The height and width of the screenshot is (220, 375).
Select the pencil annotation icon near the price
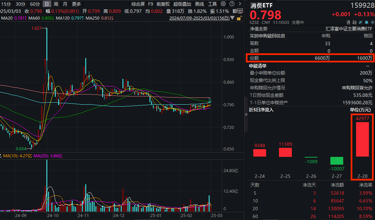click(x=360, y=22)
